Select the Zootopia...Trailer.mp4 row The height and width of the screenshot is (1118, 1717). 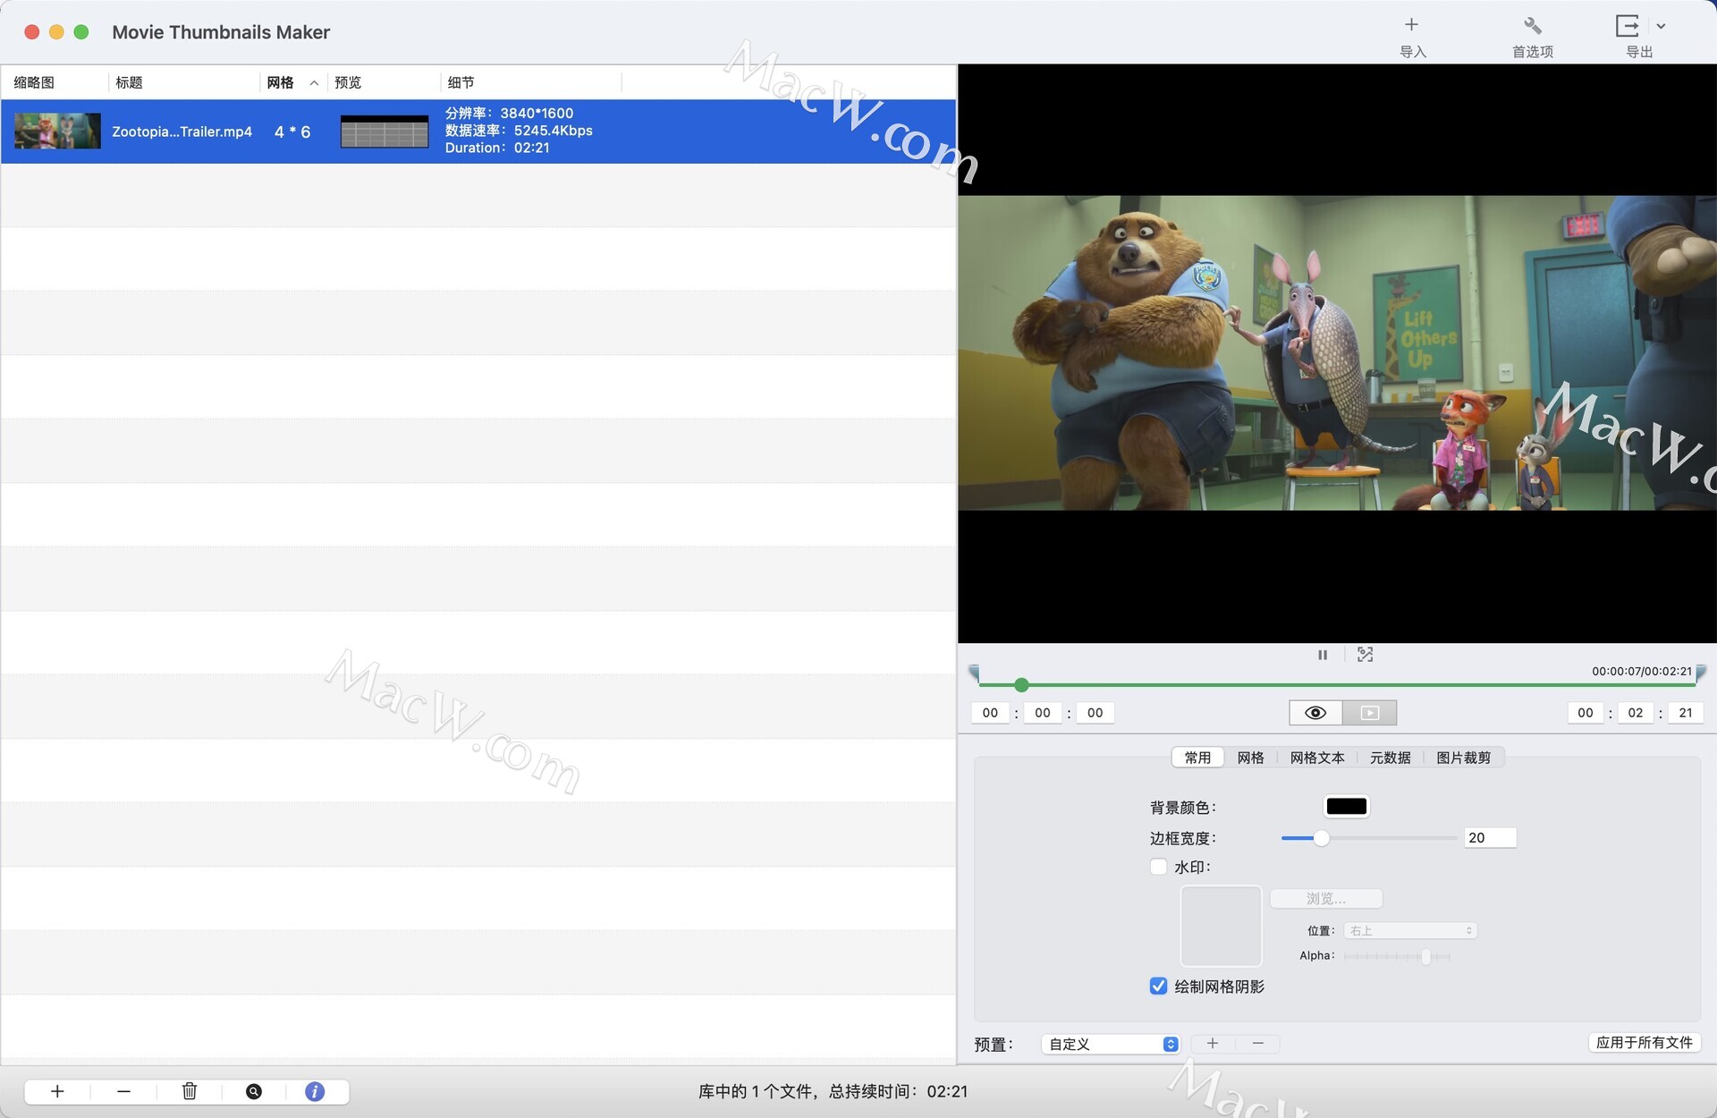478,131
